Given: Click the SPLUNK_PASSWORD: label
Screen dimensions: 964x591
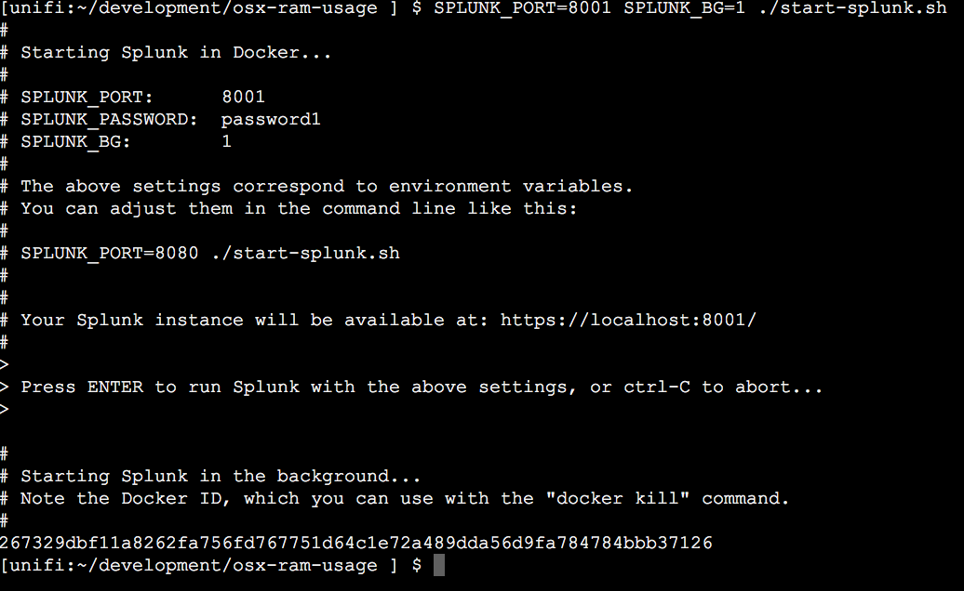Looking at the screenshot, I should [x=109, y=120].
